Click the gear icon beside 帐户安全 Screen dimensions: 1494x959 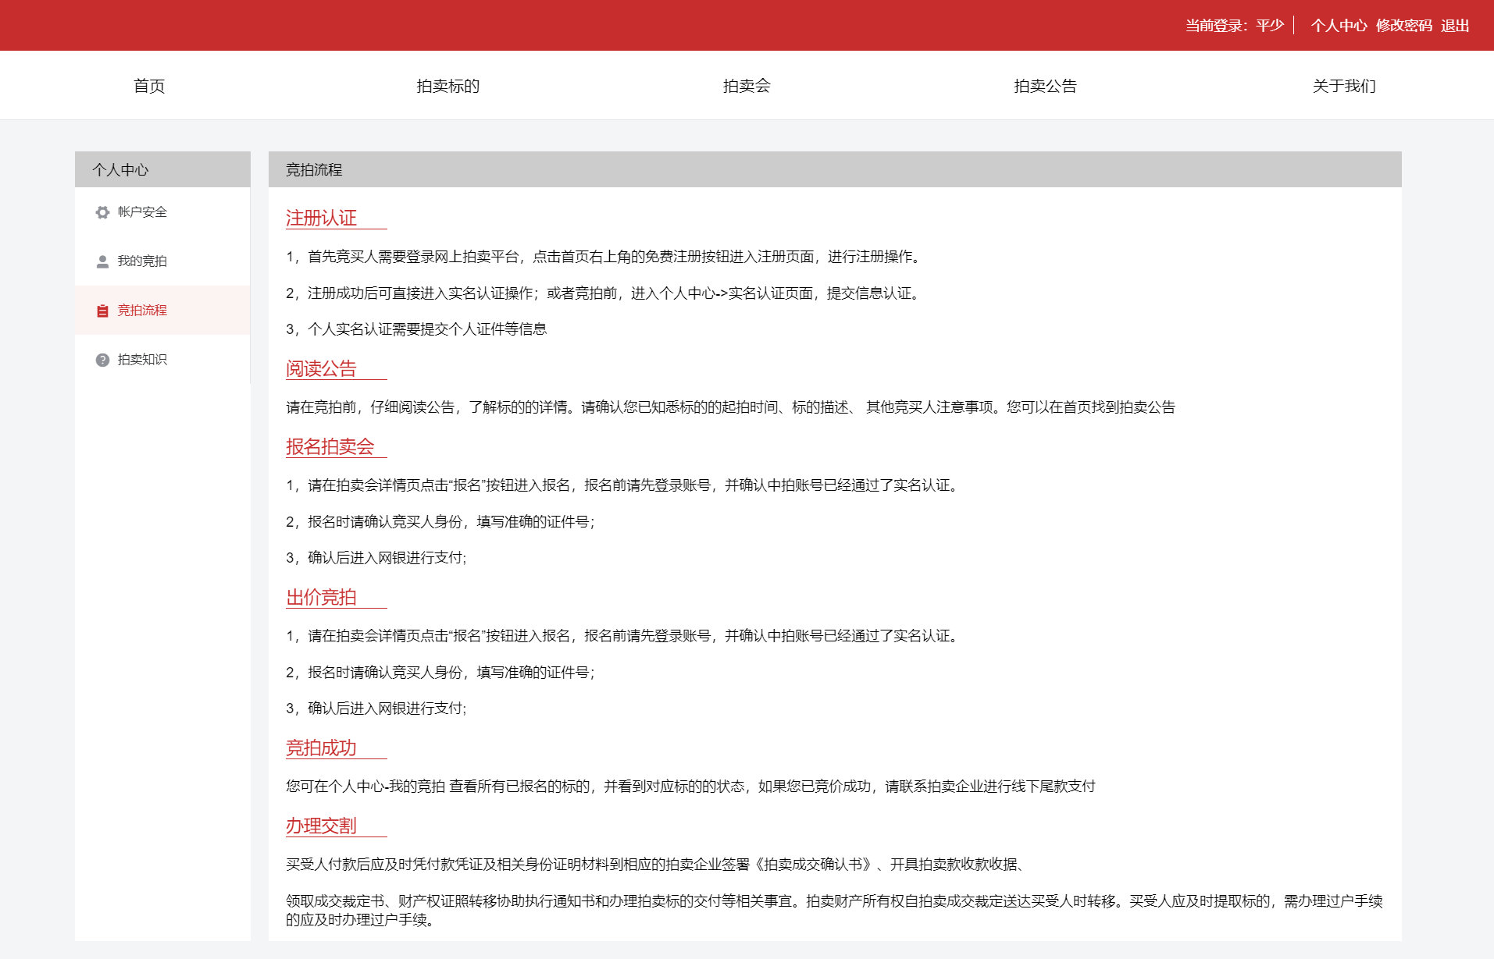[x=102, y=212]
